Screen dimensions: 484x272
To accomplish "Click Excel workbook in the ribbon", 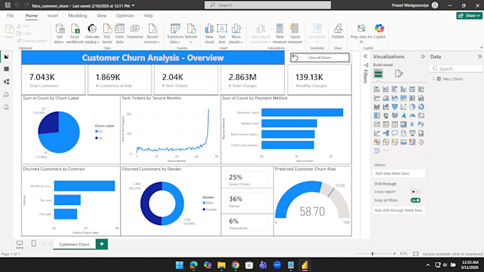I will 75,33.
